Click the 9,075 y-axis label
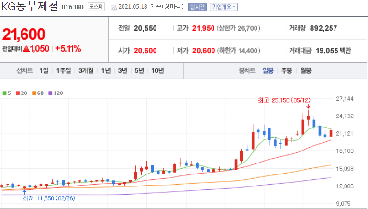The width and height of the screenshot is (368, 209). 345,204
